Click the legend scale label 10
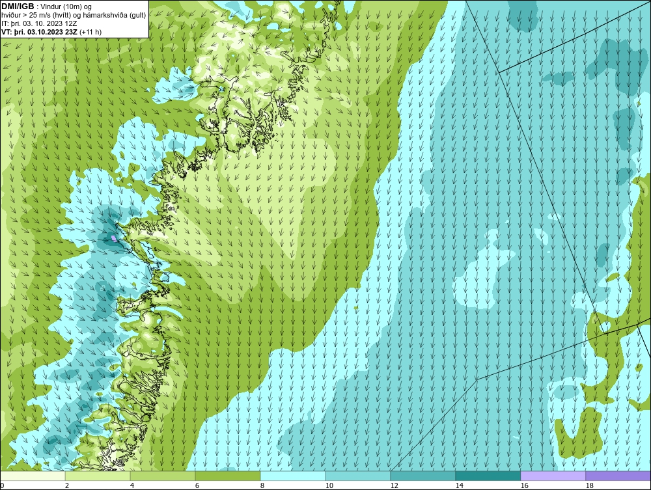651x490 pixels. point(329,485)
